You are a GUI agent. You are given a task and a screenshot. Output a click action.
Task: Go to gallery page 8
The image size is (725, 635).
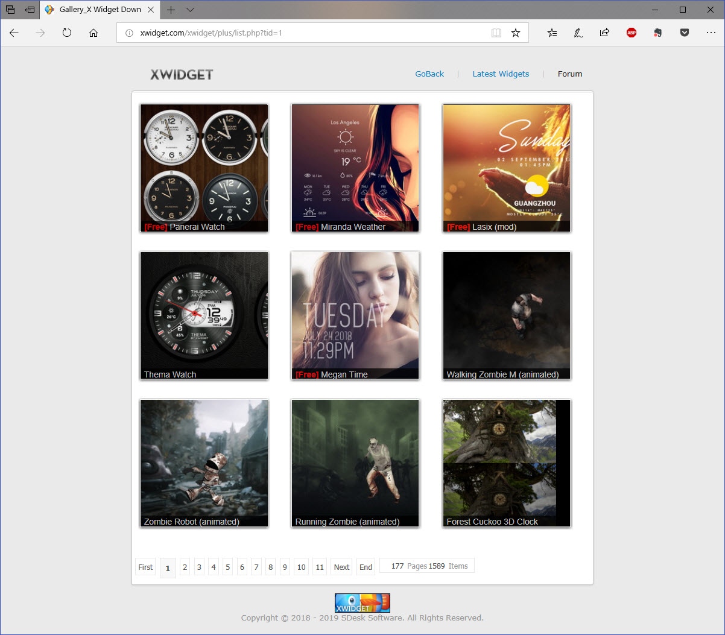point(271,567)
